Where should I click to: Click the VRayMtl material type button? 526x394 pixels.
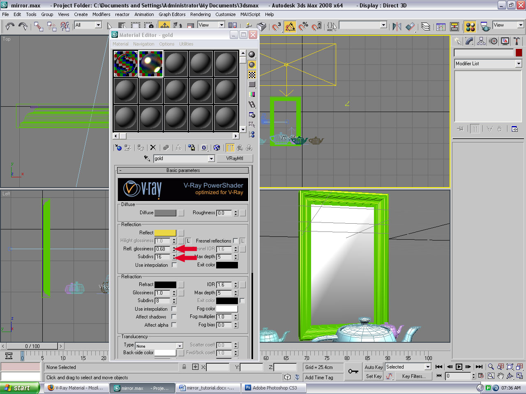[x=235, y=158]
